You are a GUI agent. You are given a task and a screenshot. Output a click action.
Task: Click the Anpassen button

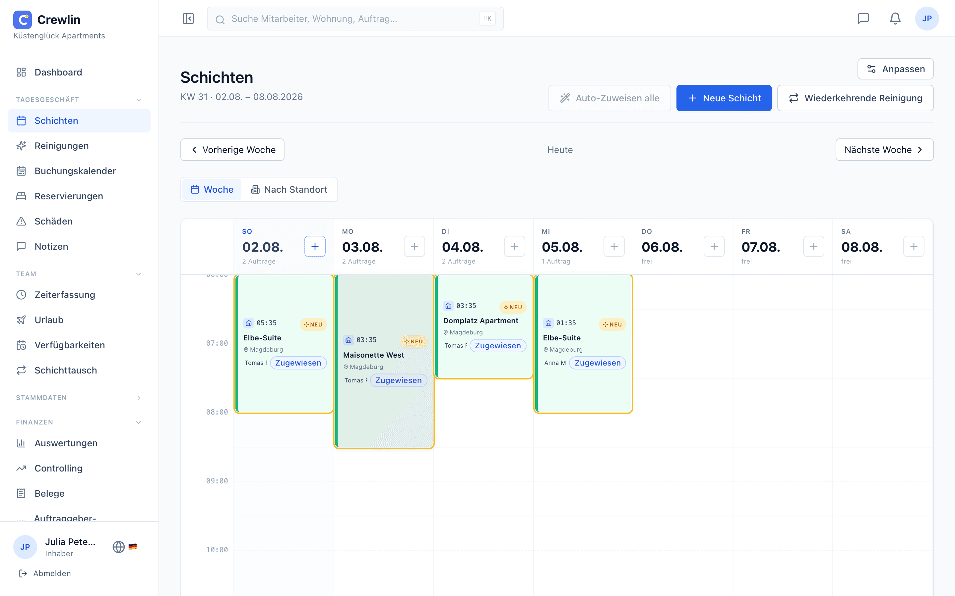[x=895, y=69]
